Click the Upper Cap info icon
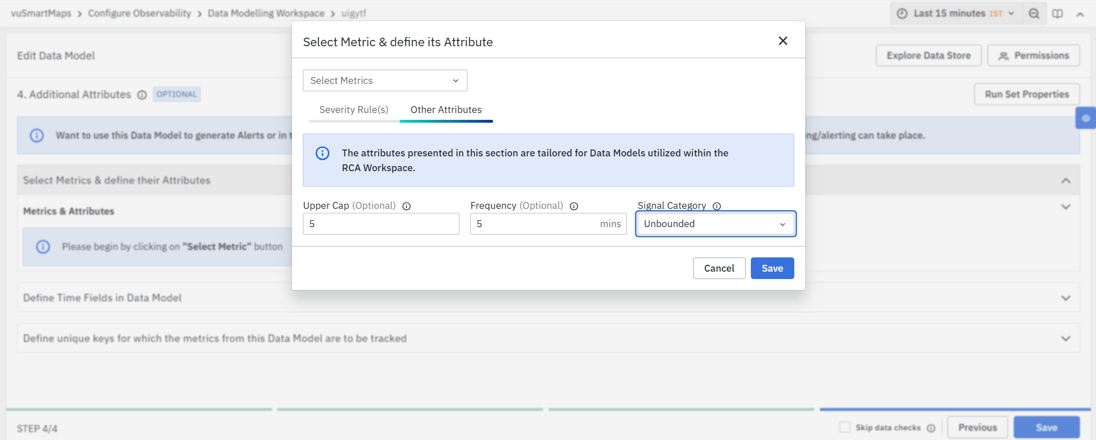 [x=406, y=206]
